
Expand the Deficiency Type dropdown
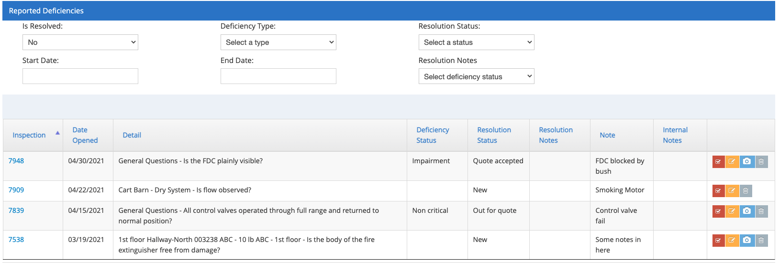tap(278, 42)
